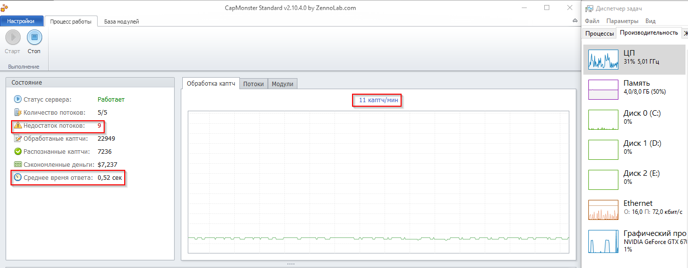
Task: Open the Модули tab
Action: point(282,84)
